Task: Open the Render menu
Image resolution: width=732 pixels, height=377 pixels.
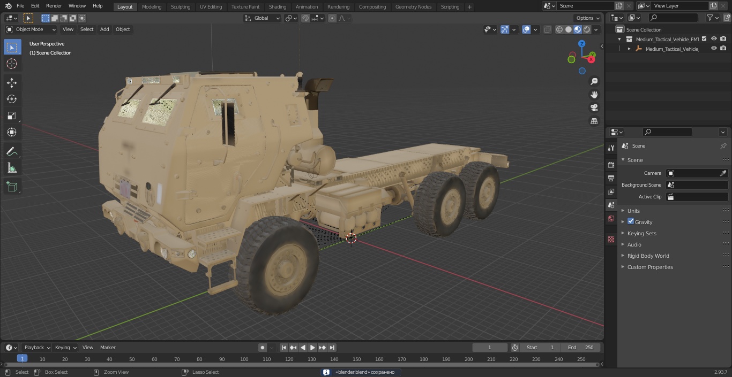Action: 54,6
